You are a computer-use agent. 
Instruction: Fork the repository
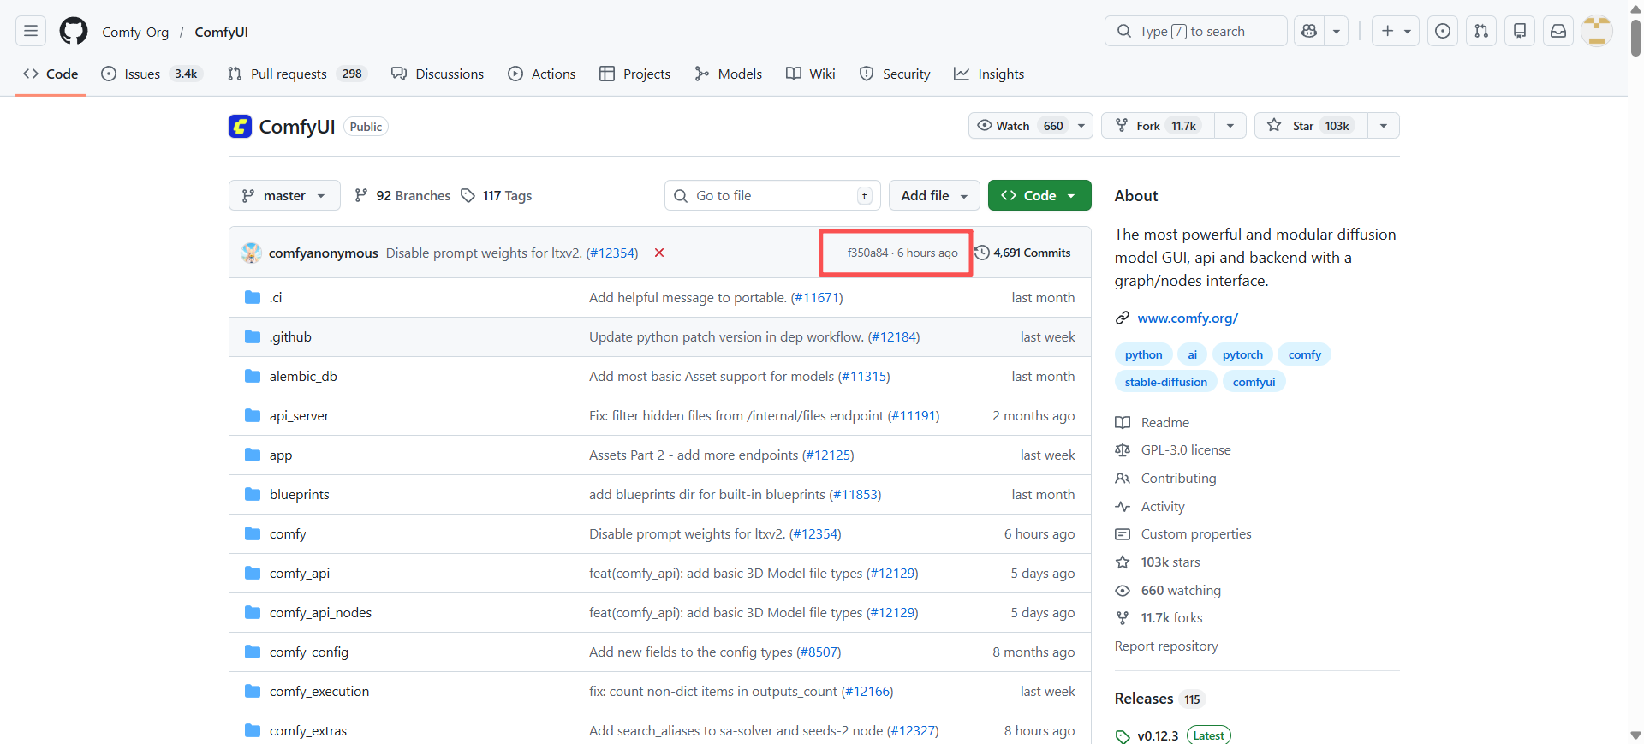pos(1158,126)
